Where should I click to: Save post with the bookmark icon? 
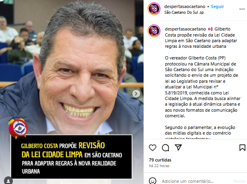(242, 148)
